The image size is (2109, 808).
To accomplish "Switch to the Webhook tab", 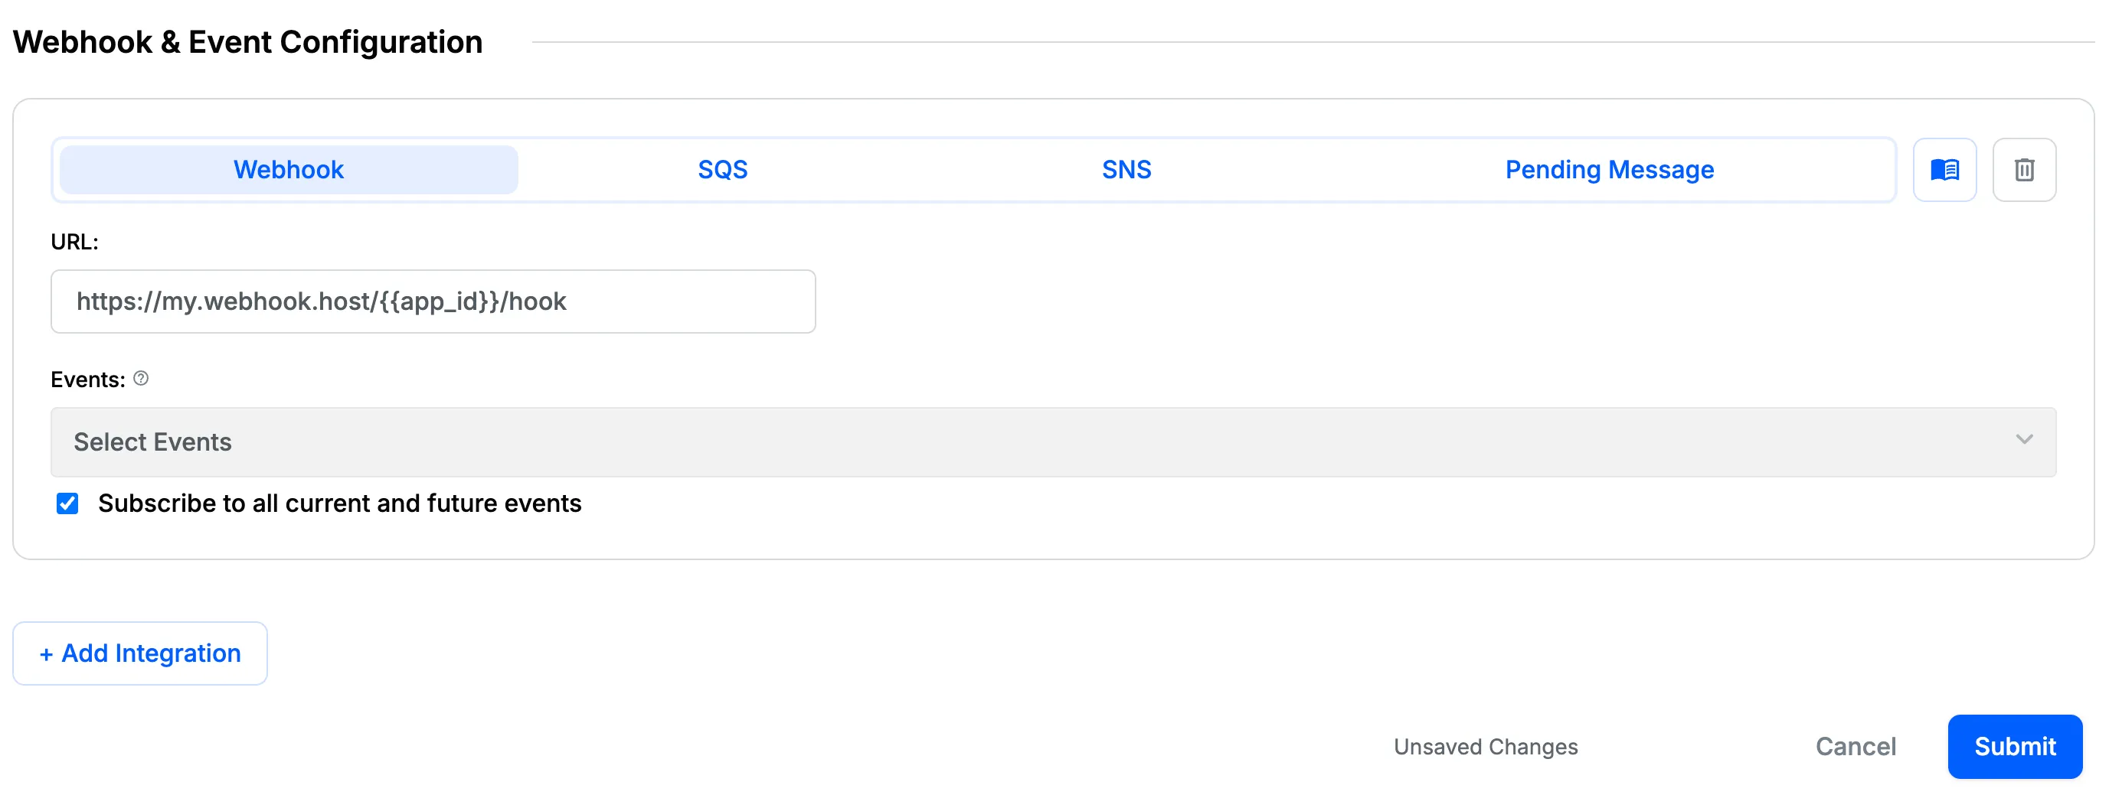I will pos(288,170).
